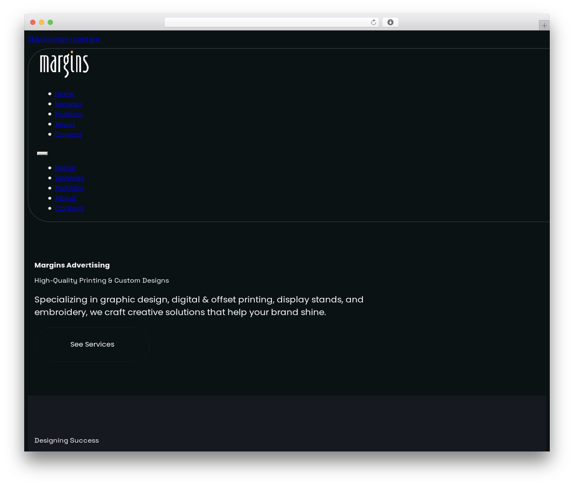
Task: Follow the Skip to main content link
Action: (64, 39)
